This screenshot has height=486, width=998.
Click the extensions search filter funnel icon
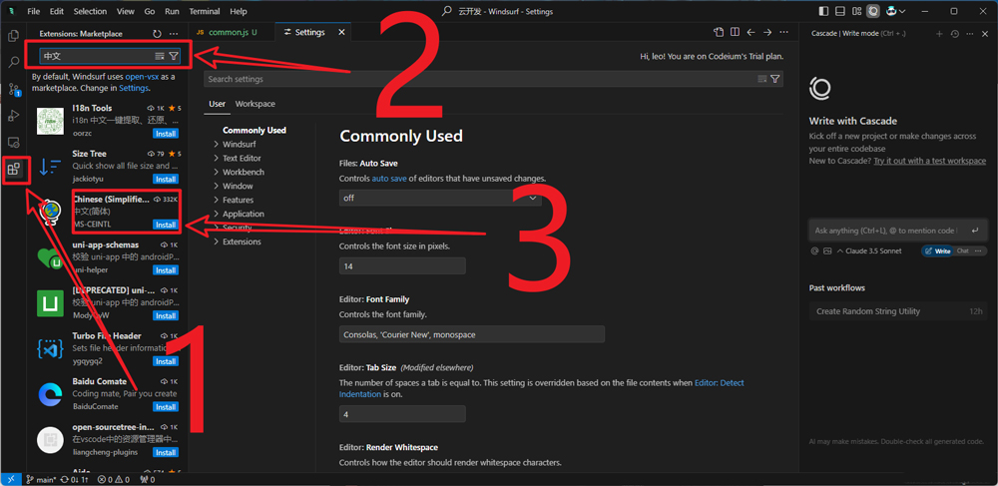click(174, 56)
